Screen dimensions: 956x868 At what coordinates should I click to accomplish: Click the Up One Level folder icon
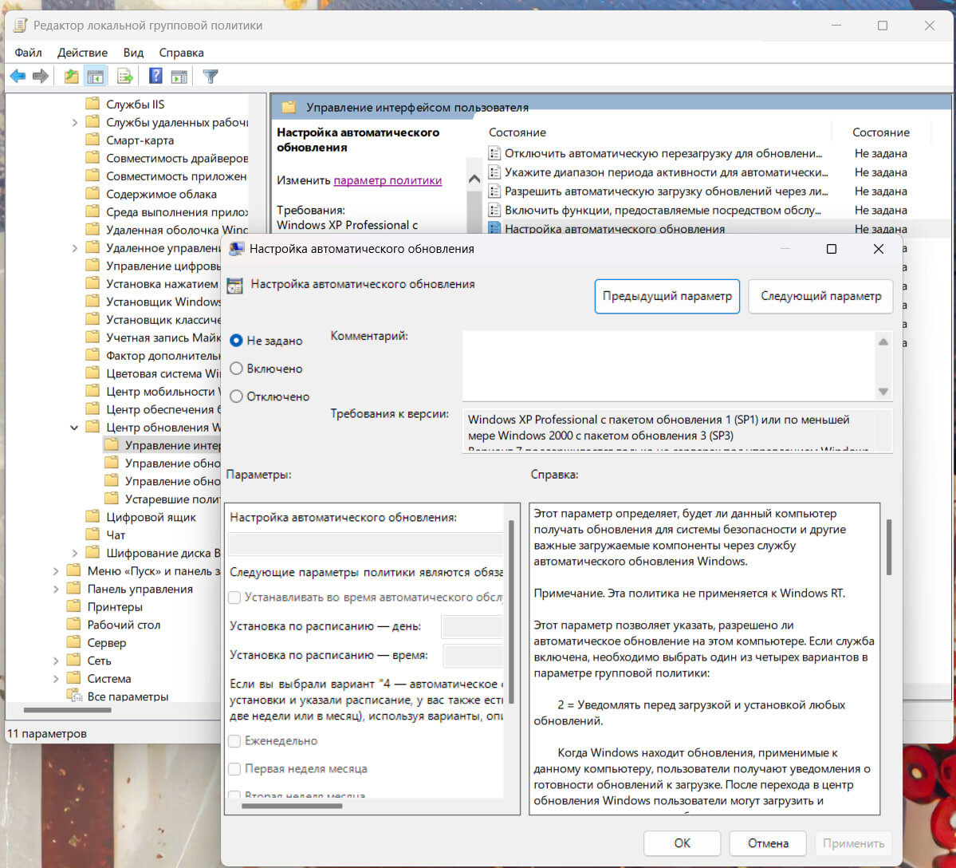pos(72,77)
